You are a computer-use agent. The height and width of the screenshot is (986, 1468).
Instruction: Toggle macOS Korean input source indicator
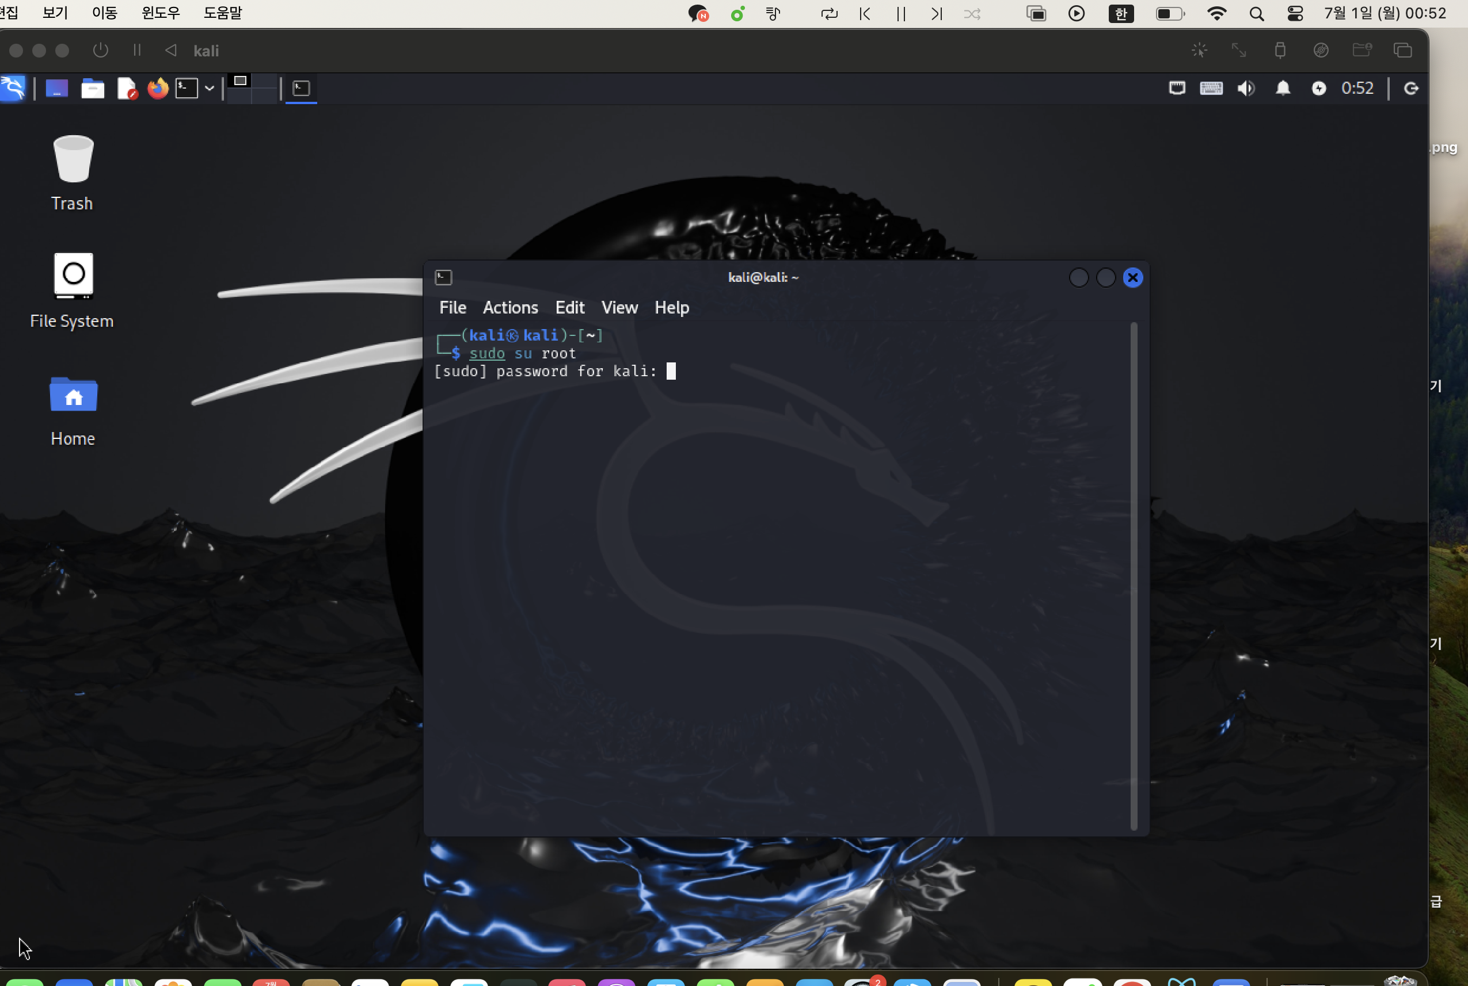click(x=1121, y=14)
